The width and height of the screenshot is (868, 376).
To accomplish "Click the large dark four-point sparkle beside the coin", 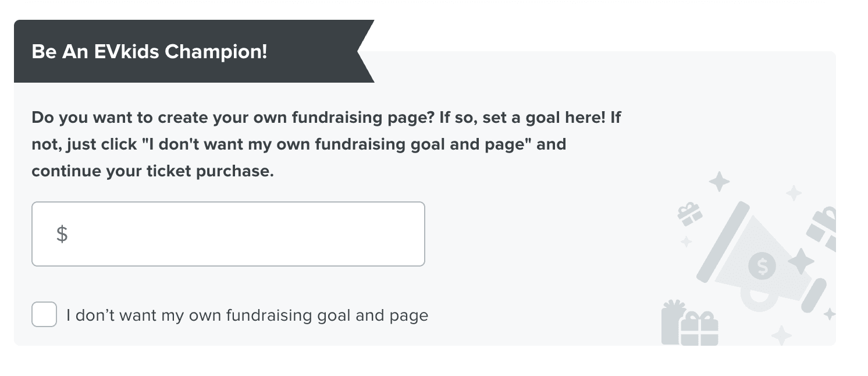I will click(801, 261).
